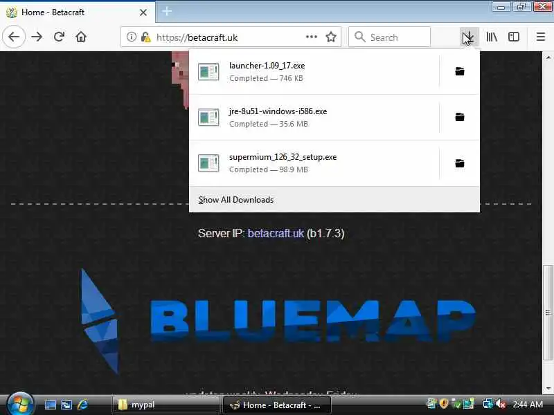Click the BlueMap logo image
Image resolution: width=554 pixels, height=415 pixels.
(278, 321)
